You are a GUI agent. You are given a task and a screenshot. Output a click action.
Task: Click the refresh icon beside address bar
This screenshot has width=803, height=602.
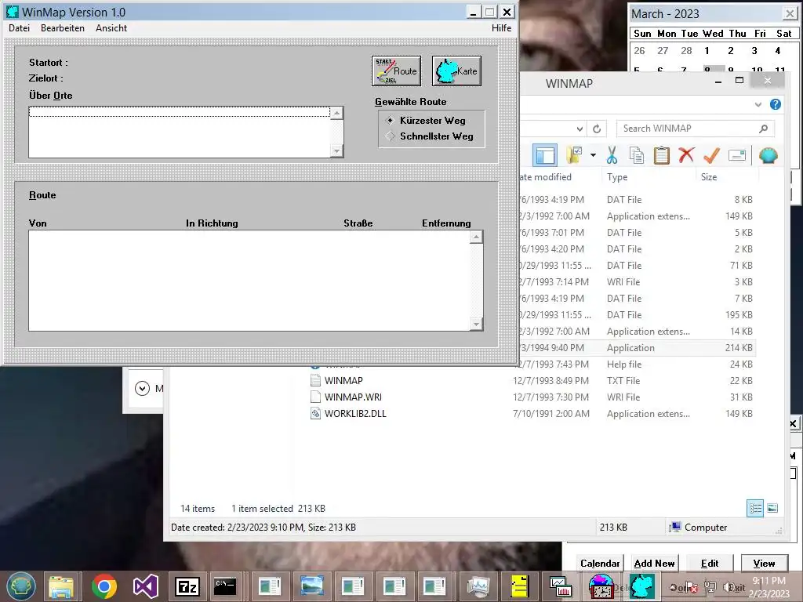pos(597,129)
